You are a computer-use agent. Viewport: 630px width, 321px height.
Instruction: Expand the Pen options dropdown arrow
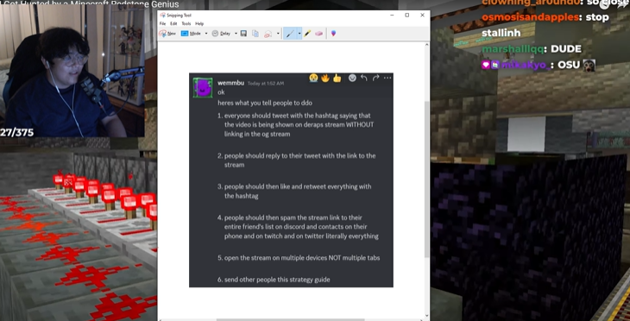tap(299, 34)
